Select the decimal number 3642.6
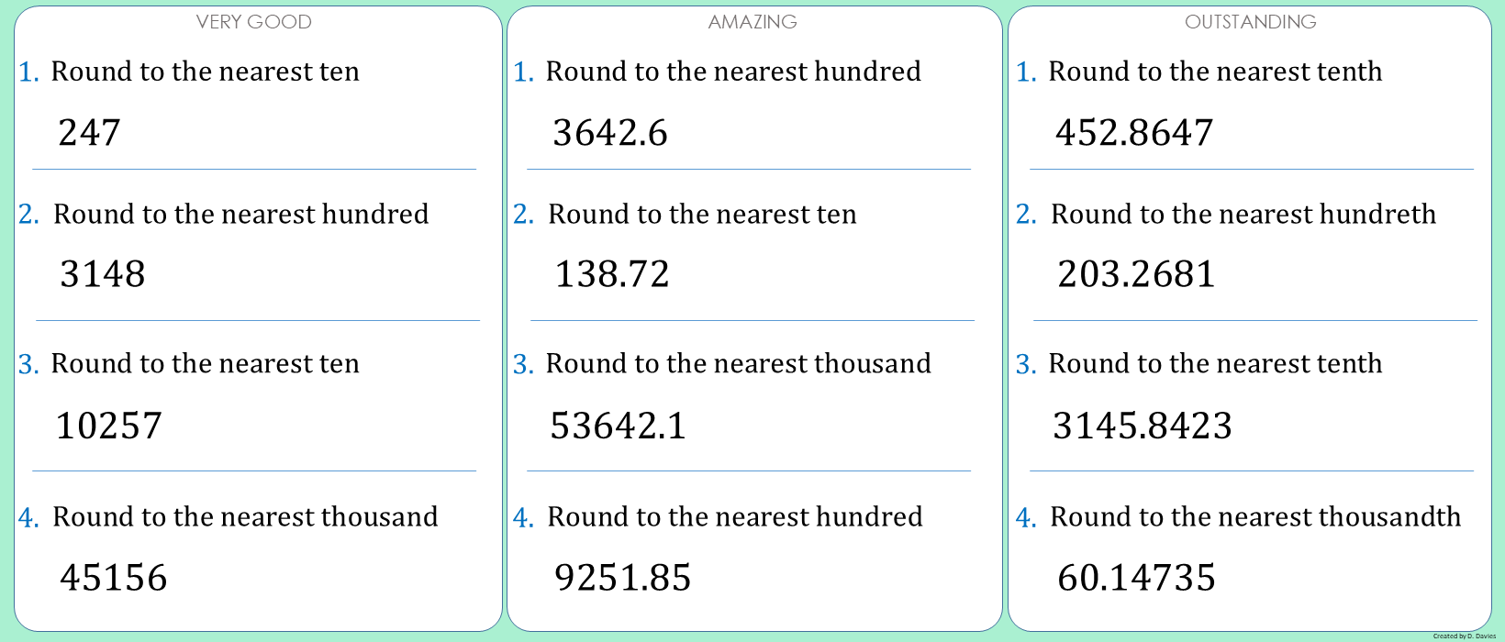The height and width of the screenshot is (642, 1505). pos(610,133)
